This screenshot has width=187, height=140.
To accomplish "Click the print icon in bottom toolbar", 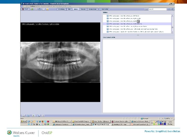I will point(23,116).
